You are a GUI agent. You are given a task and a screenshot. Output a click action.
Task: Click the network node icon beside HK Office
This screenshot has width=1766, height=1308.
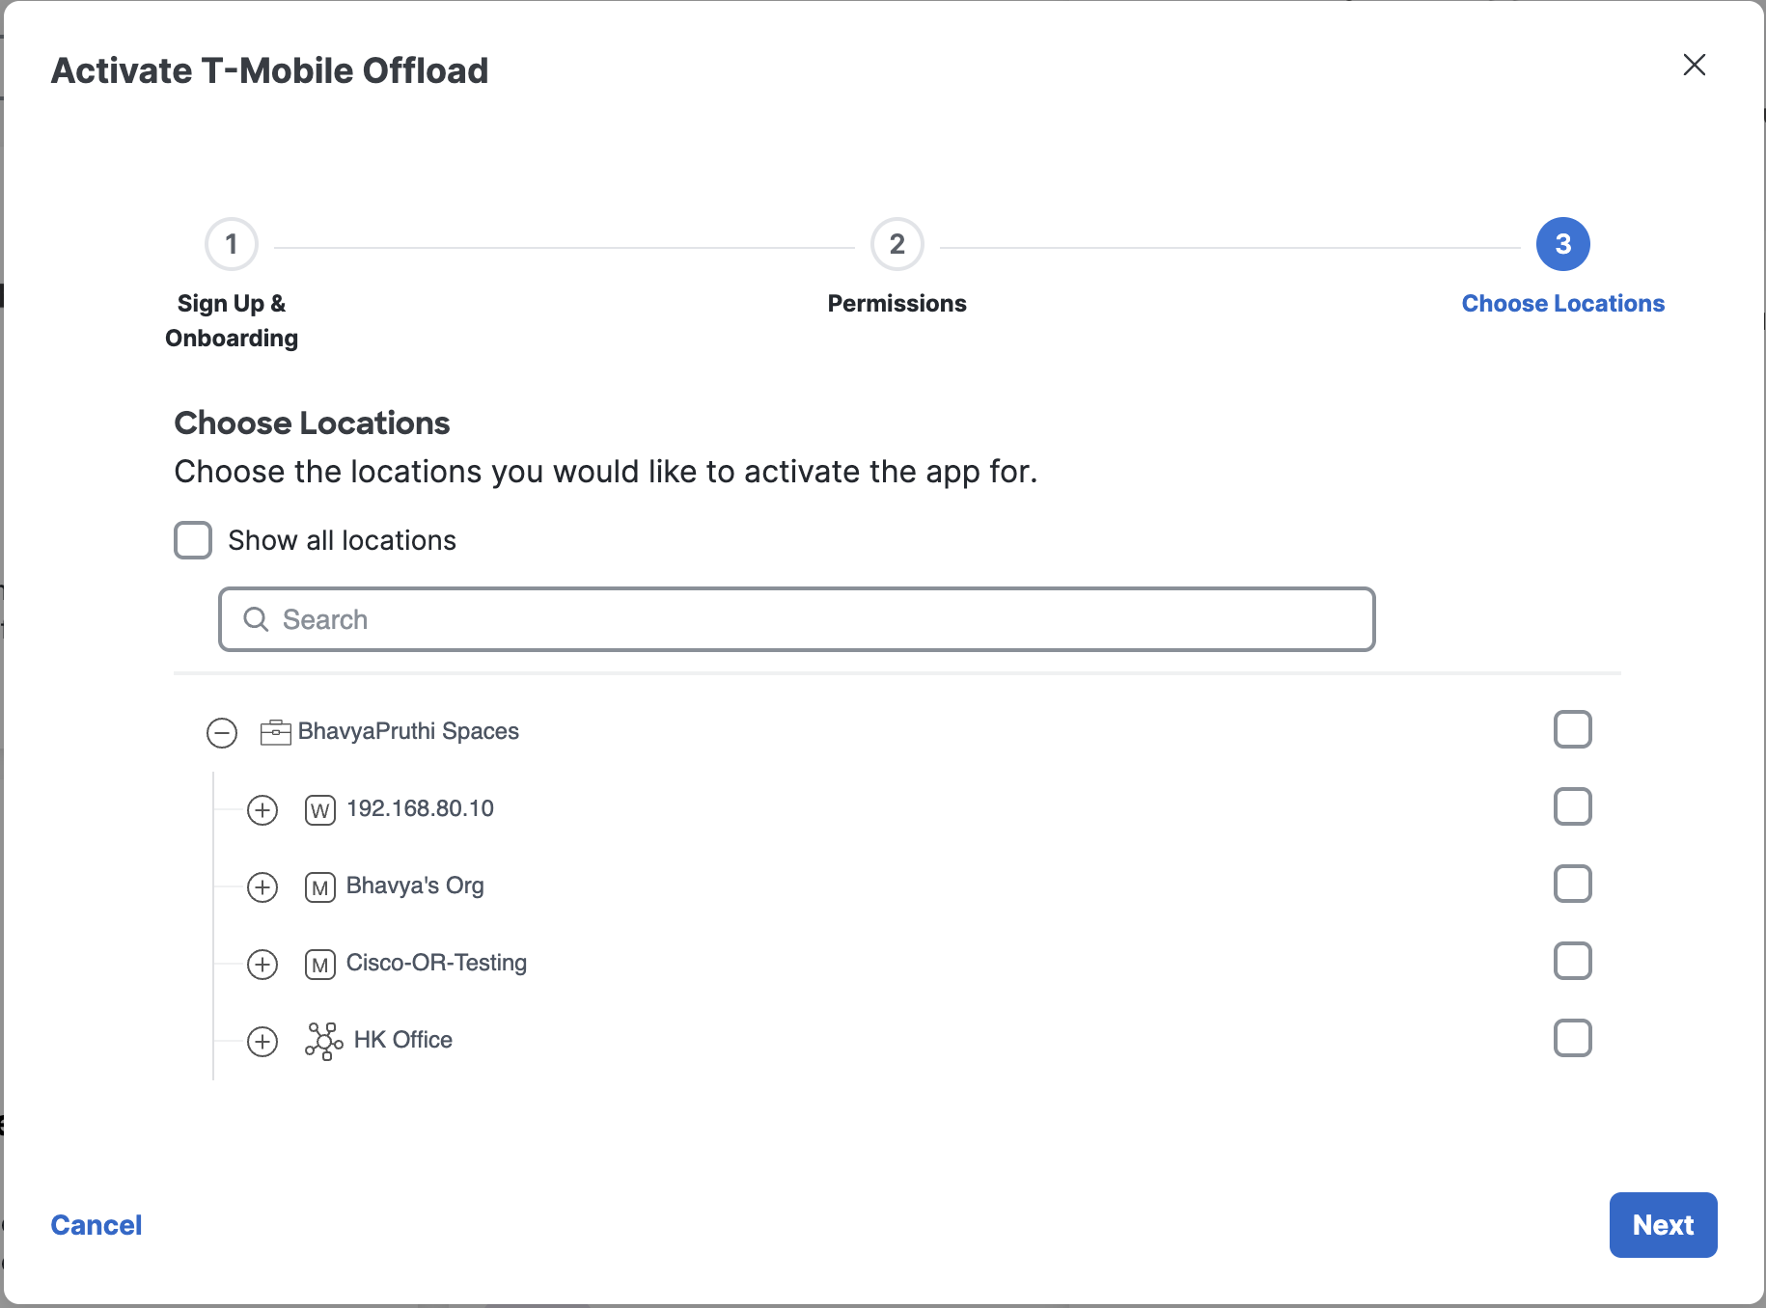[x=324, y=1041]
